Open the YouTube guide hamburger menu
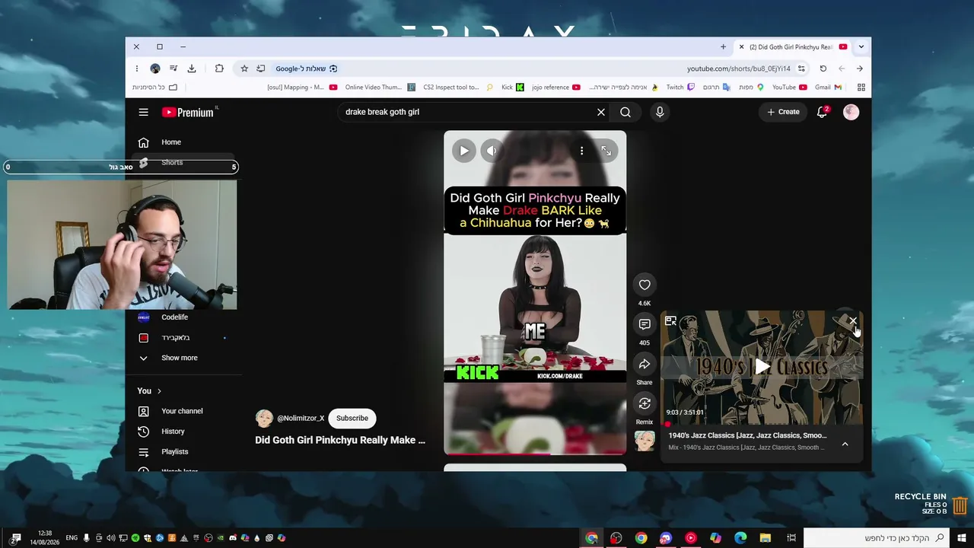The image size is (974, 548). pyautogui.click(x=143, y=112)
